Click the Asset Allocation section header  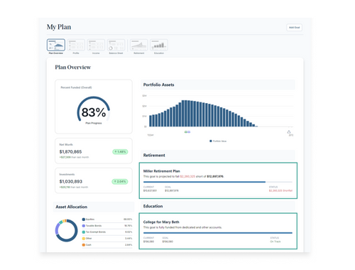click(94, 207)
